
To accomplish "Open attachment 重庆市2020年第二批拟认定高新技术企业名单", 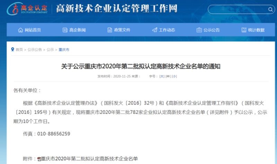I will (x=89, y=159).
